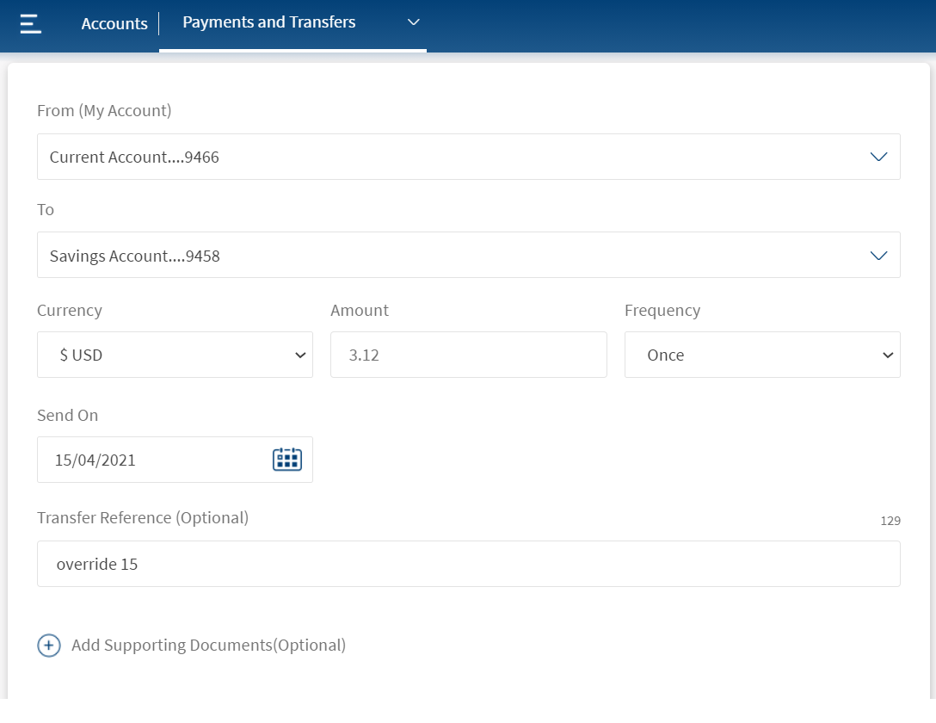Click Add Supporting Documents(Optional) link

click(x=208, y=646)
